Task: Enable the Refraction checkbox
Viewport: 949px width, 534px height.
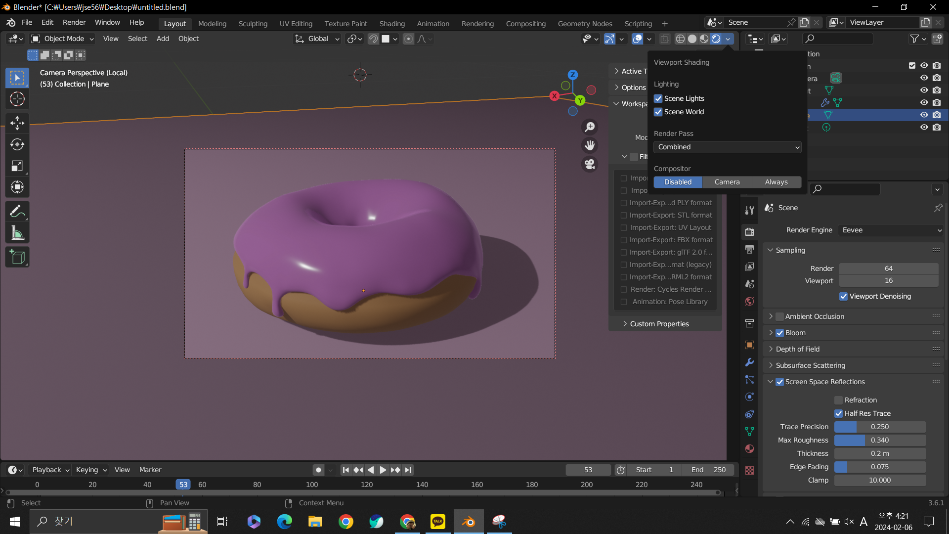Action: tap(838, 400)
